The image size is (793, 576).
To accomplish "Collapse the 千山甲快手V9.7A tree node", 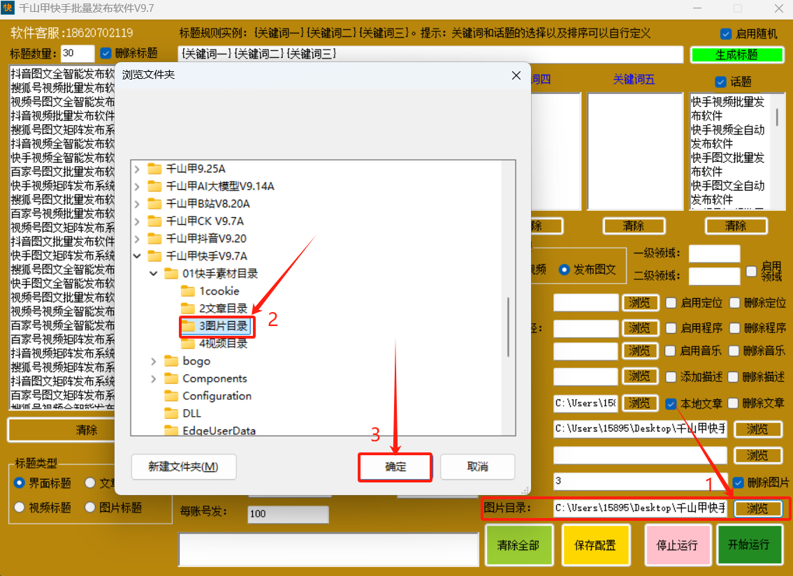I will coord(137,256).
